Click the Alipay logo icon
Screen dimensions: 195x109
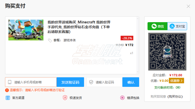click(172, 26)
